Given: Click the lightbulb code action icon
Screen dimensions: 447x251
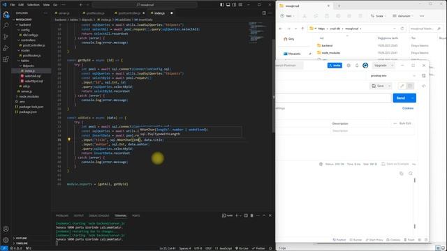Looking at the screenshot, I should pyautogui.click(x=69, y=139).
